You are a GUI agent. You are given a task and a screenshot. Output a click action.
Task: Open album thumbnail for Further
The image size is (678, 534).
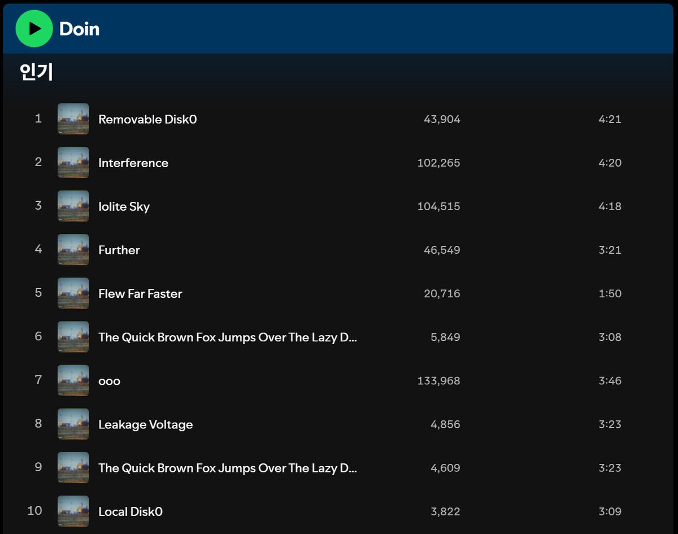73,249
